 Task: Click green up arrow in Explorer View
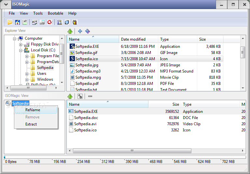(x=70, y=31)
